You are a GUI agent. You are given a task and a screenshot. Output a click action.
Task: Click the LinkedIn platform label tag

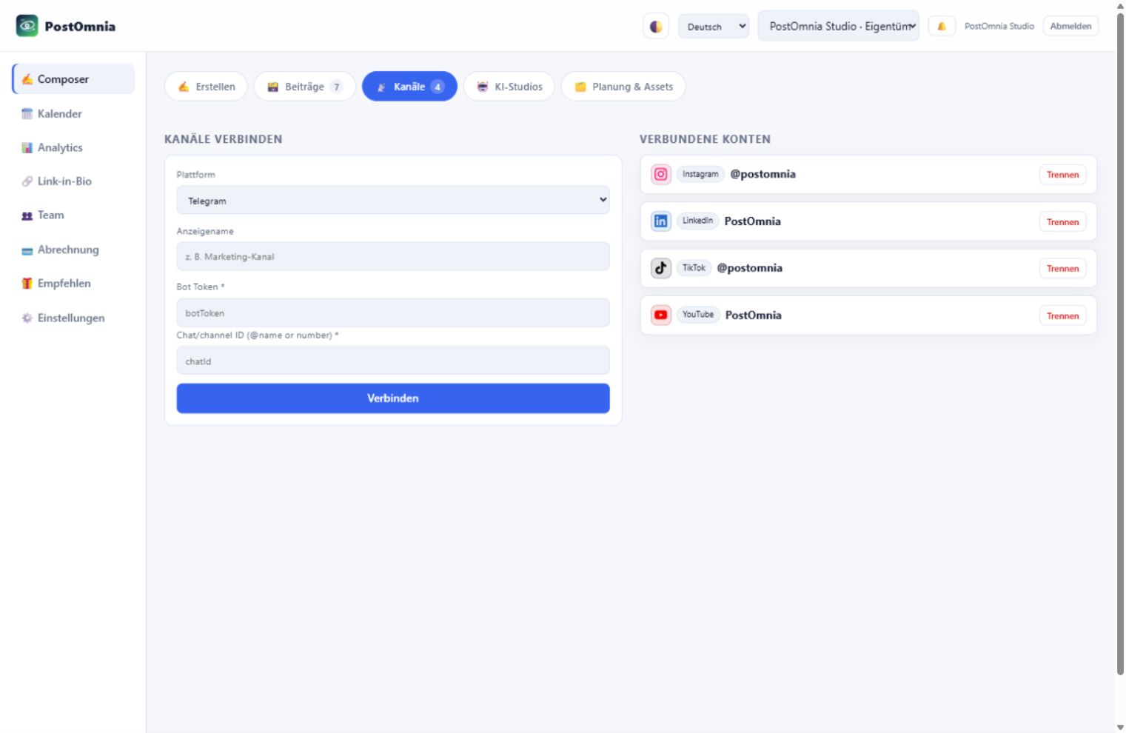coord(697,221)
